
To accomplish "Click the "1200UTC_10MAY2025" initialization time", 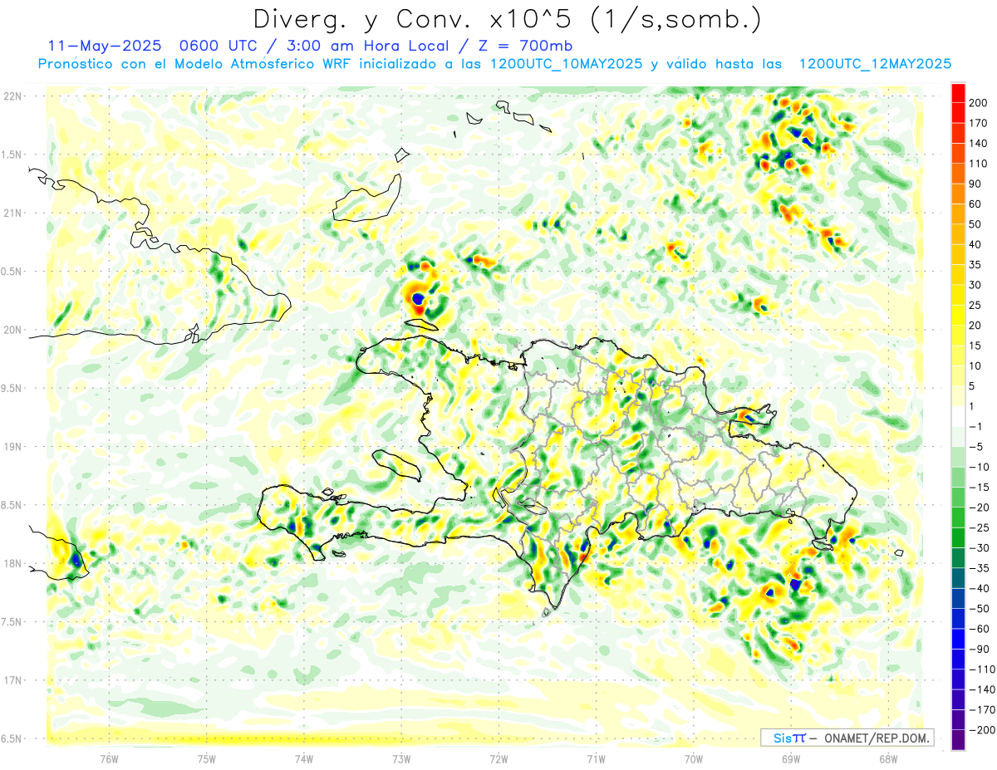I will [x=567, y=64].
